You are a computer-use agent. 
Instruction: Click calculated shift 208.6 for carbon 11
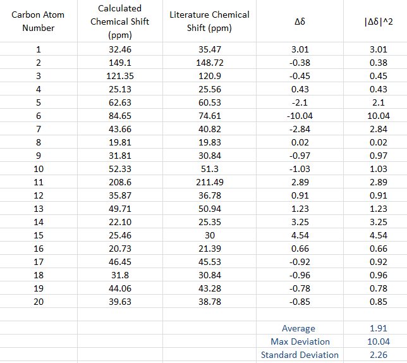pos(120,181)
